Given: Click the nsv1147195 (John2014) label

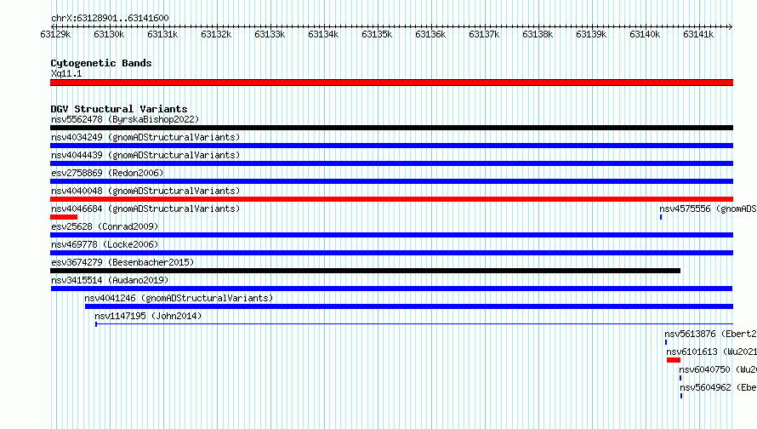Looking at the screenshot, I should (148, 316).
